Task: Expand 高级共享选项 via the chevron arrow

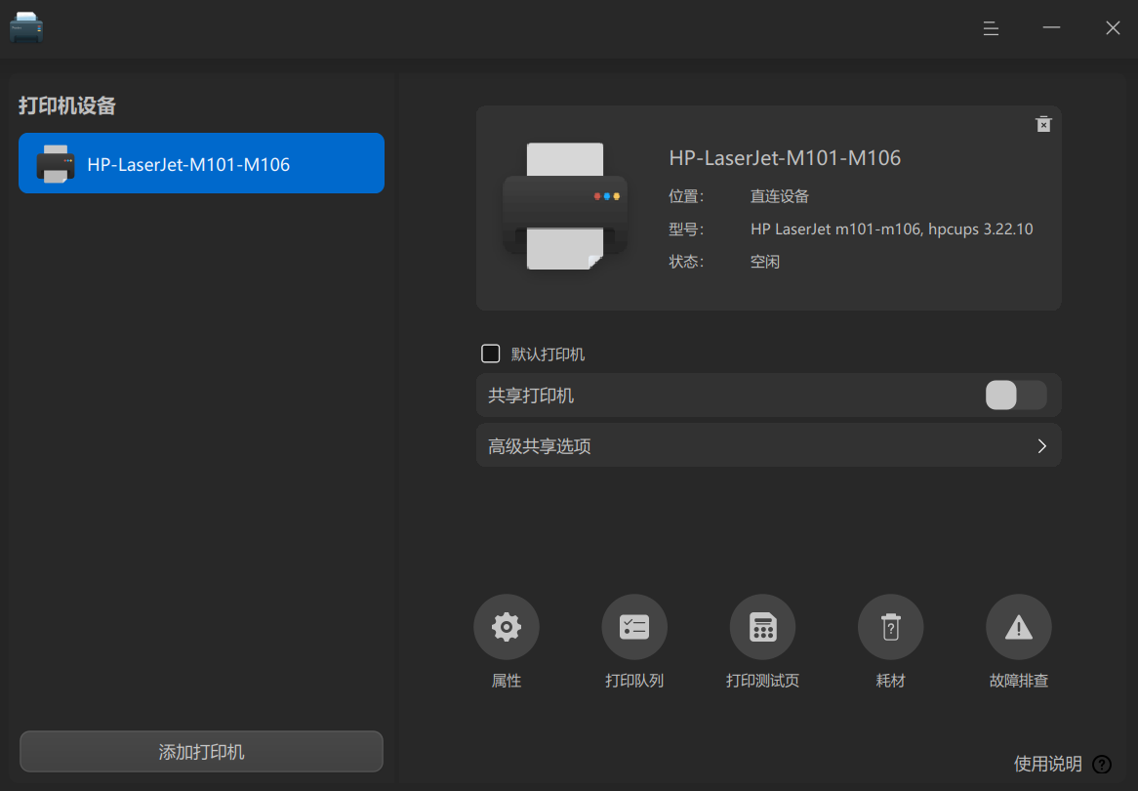Action: coord(1041,446)
